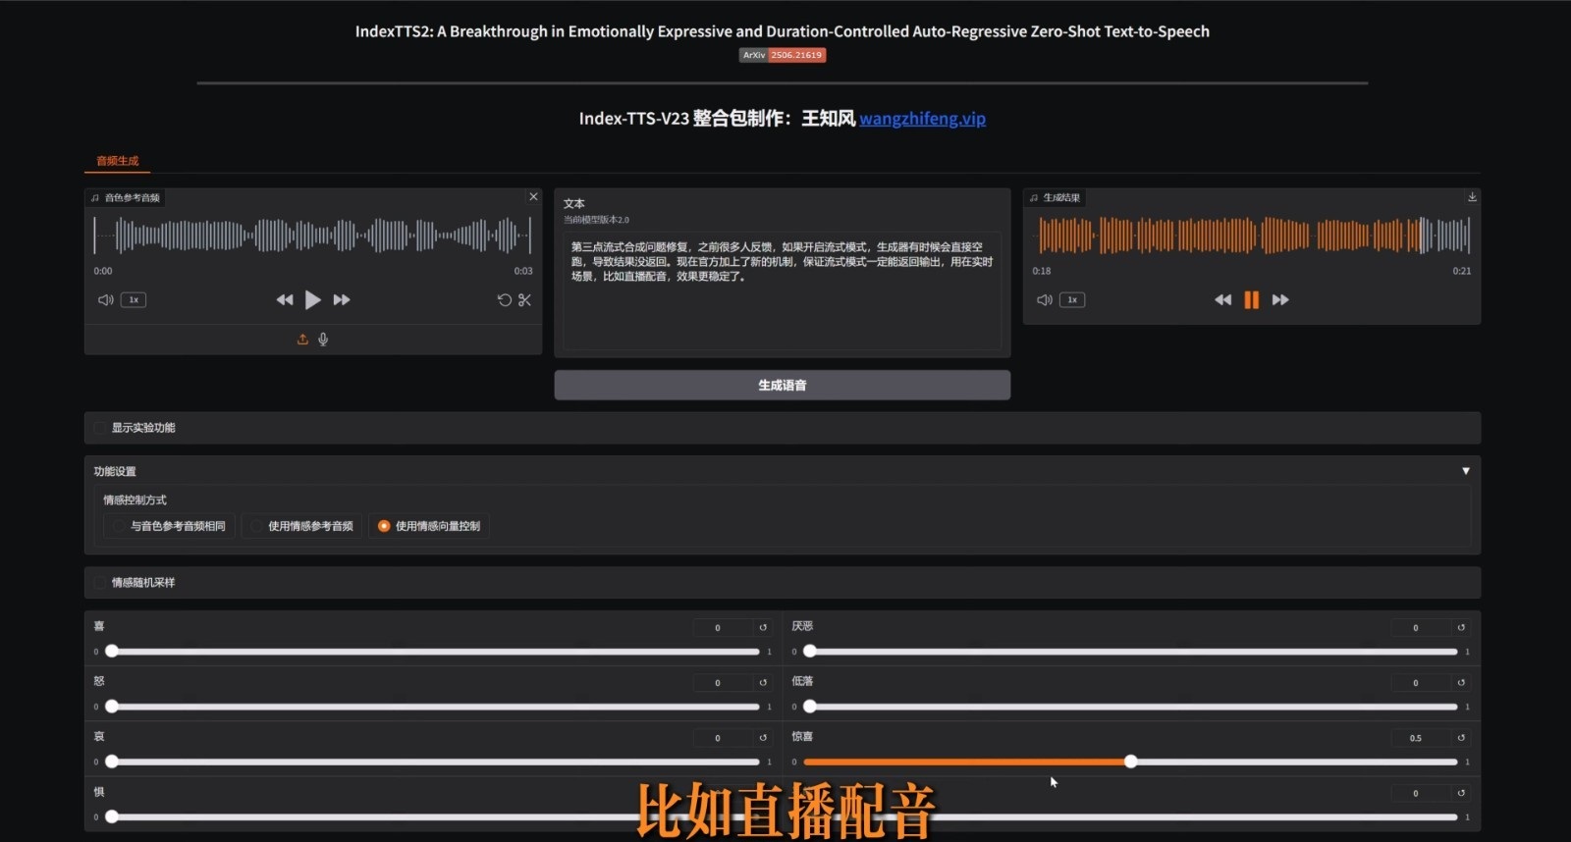This screenshot has width=1571, height=842.
Task: Select 与音色参考音频相同 radio option
Action: (x=119, y=527)
